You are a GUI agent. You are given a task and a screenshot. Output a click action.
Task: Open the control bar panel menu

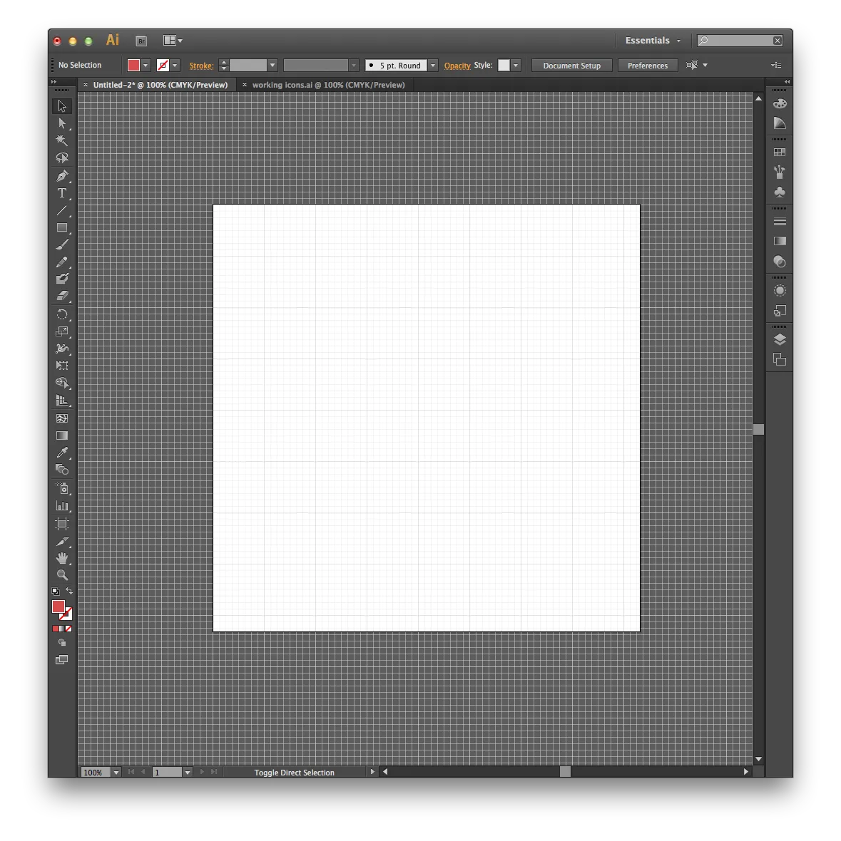[776, 65]
